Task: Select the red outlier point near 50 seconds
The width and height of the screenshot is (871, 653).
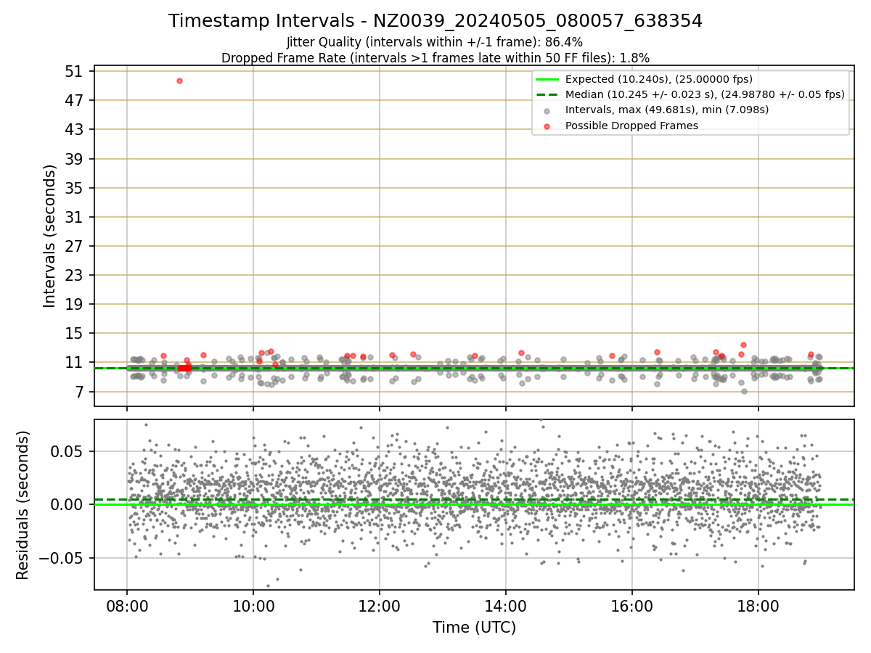Action: click(179, 81)
